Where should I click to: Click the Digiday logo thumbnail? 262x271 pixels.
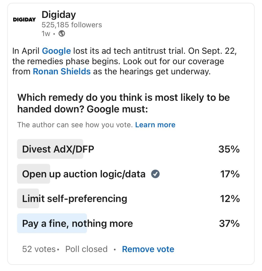point(24,20)
